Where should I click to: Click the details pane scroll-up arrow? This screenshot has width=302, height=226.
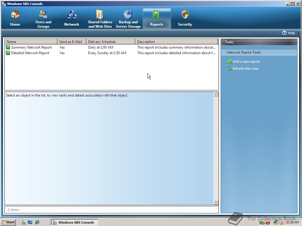(x=216, y=94)
